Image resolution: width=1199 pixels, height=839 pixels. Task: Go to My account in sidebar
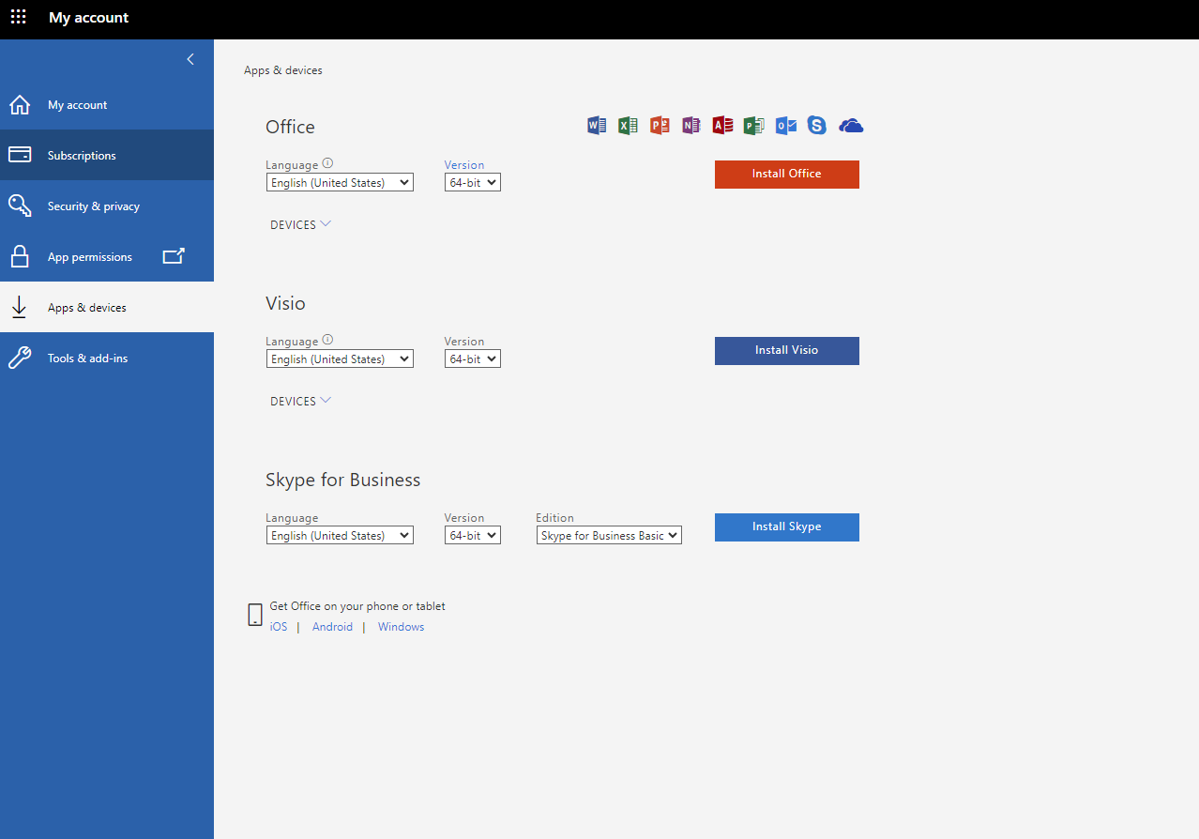(x=107, y=104)
